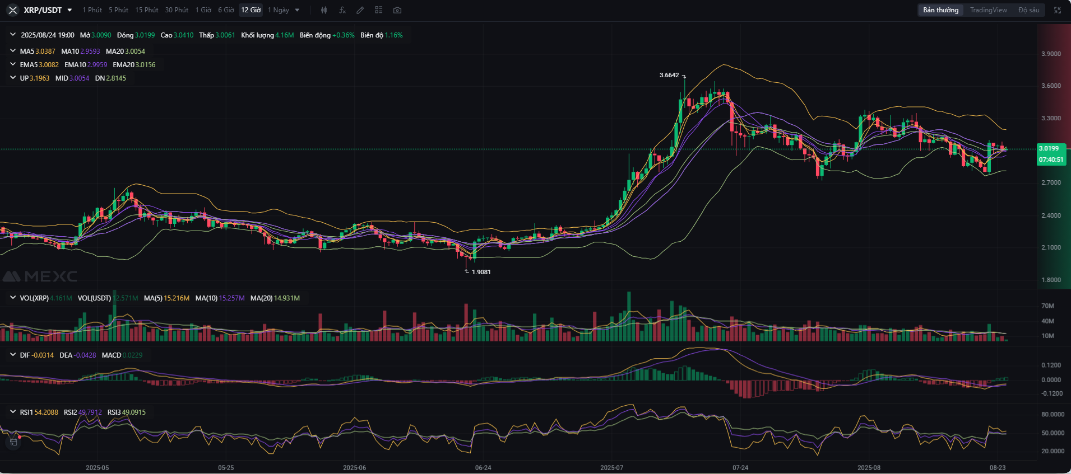1071x474 pixels.
Task: Click the MA5 value 3.0387
Action: (x=45, y=51)
